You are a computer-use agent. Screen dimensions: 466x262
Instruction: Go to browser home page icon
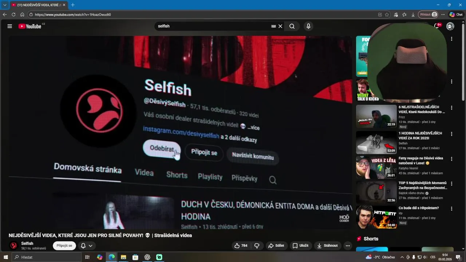pos(22,15)
